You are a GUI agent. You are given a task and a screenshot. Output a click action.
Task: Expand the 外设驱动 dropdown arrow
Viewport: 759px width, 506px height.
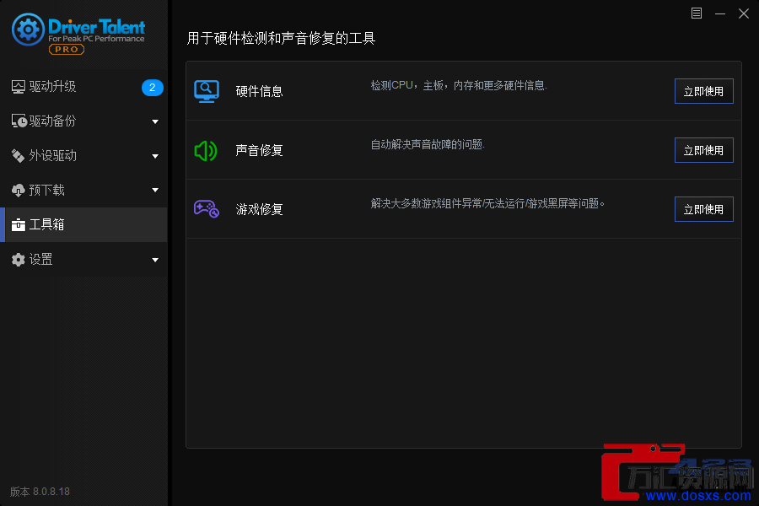coord(155,156)
